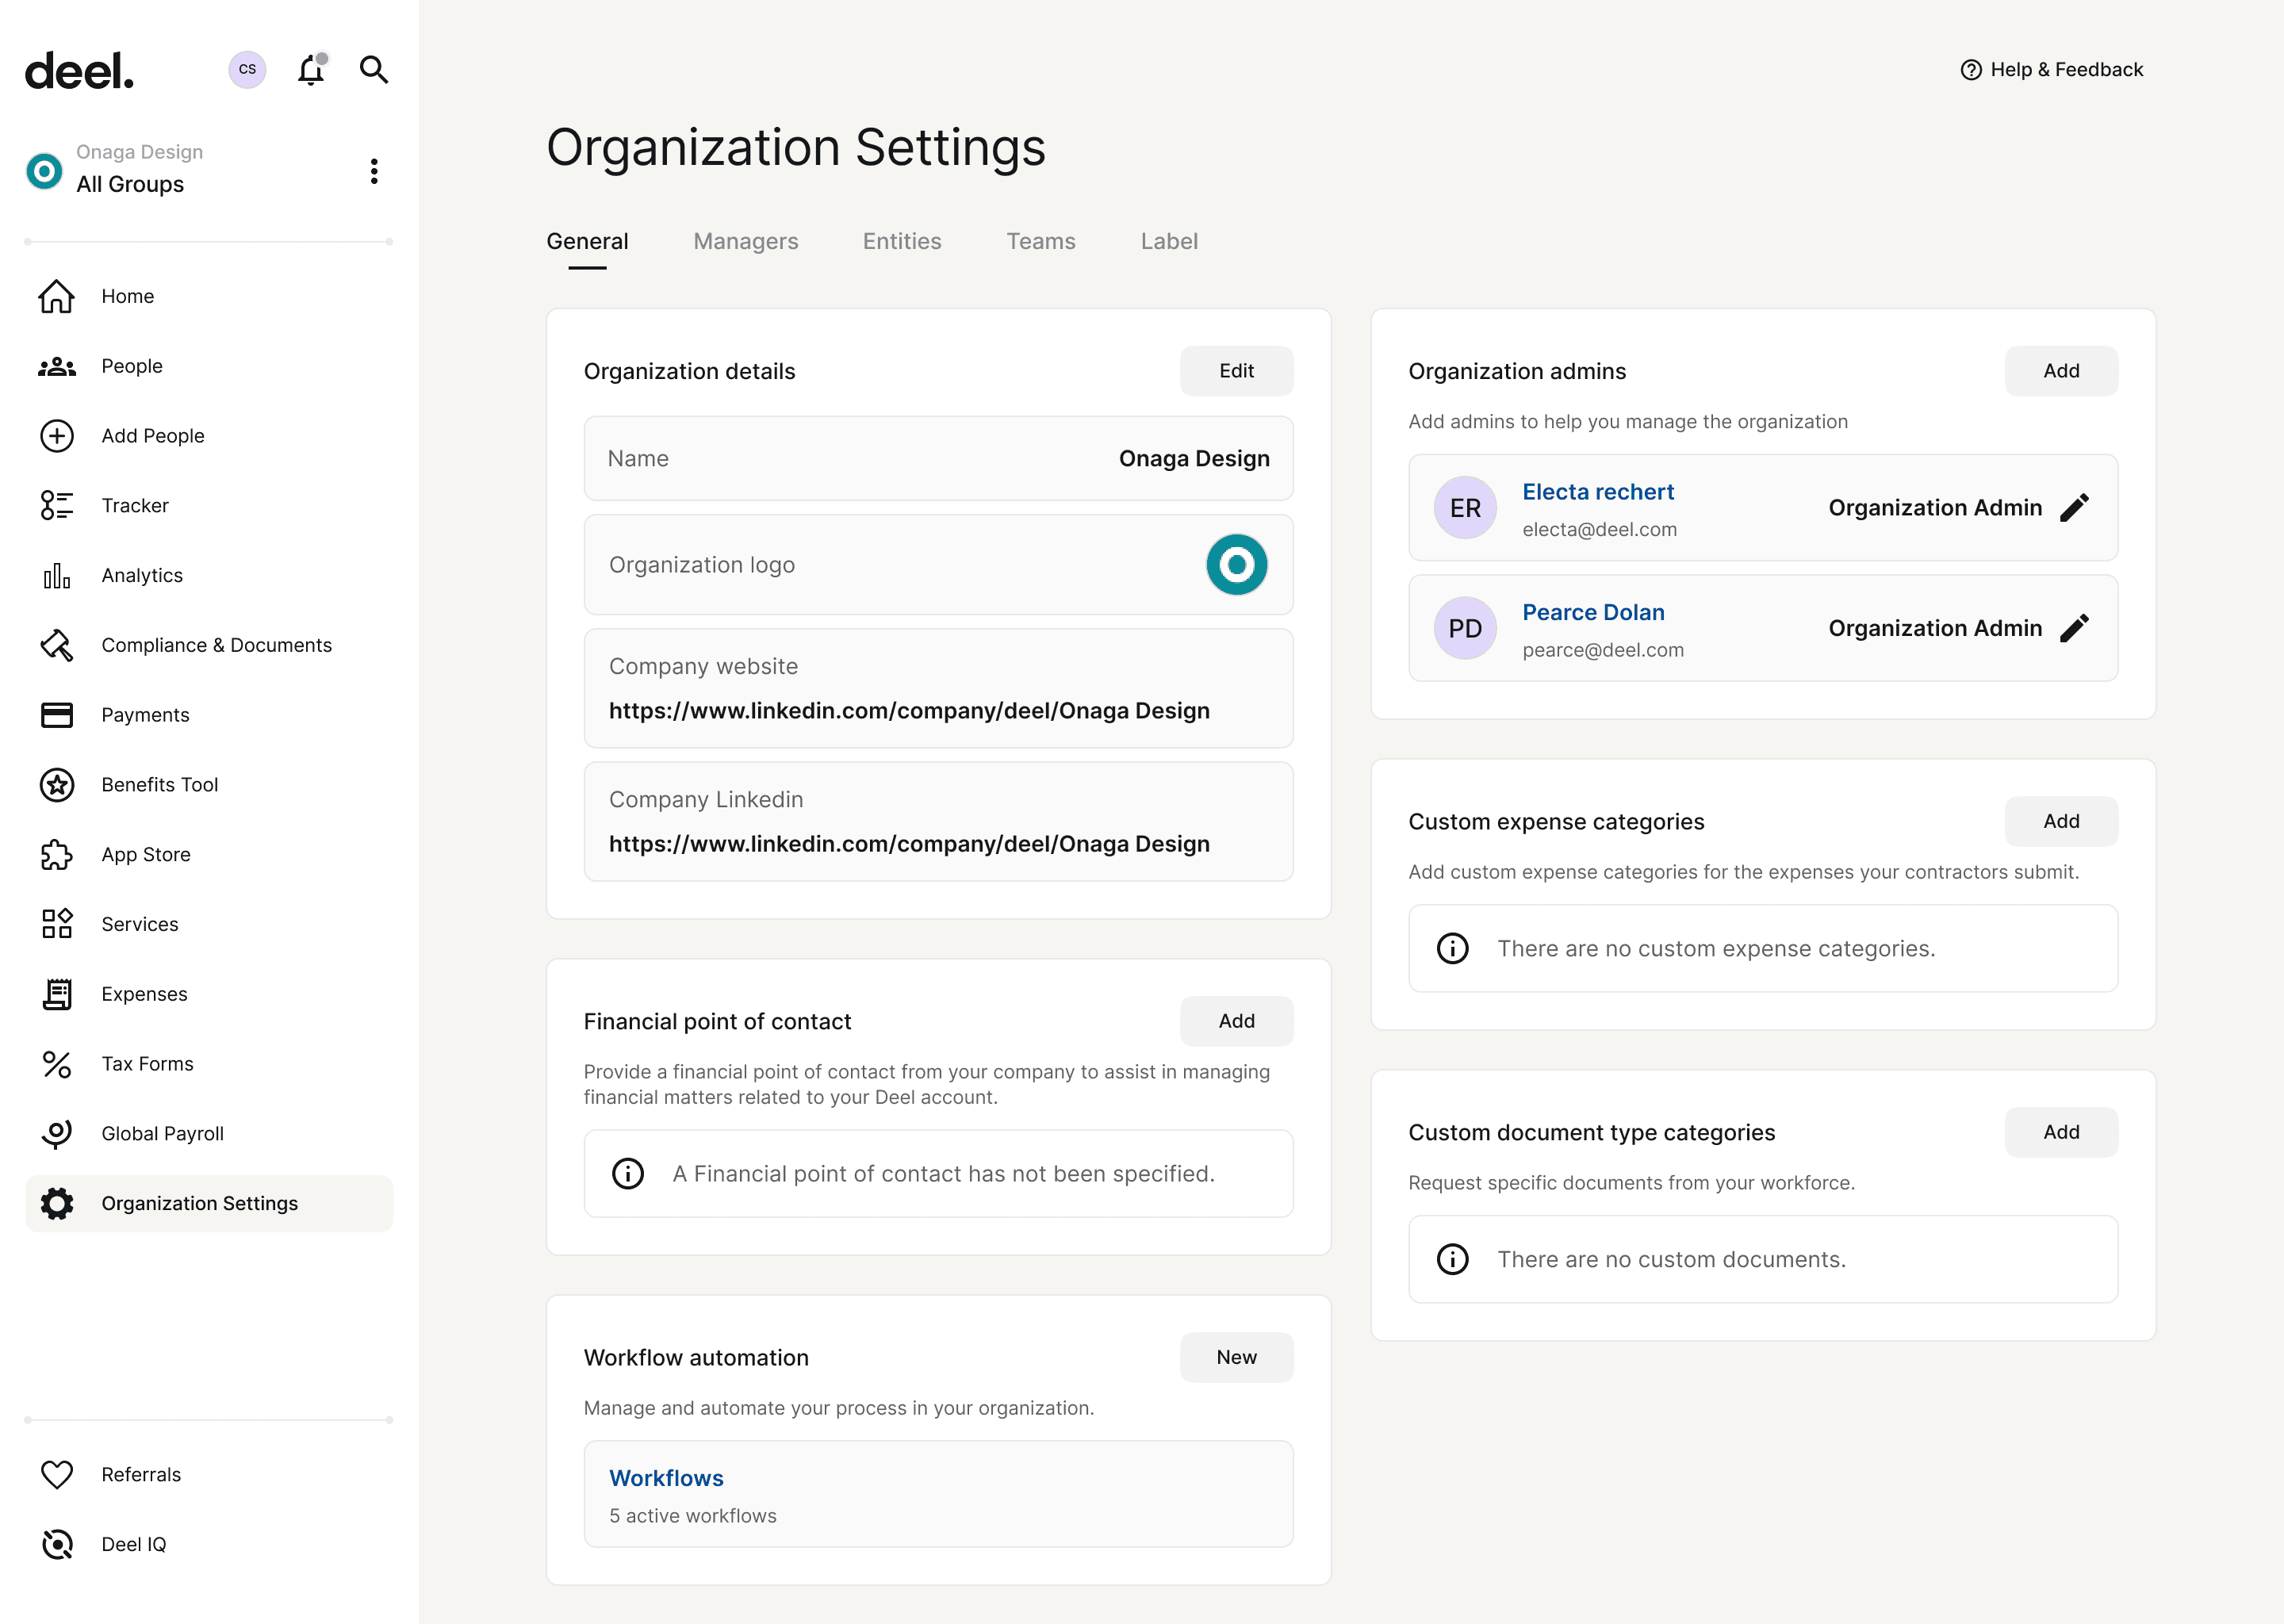This screenshot has height=1624, width=2284.
Task: Click the Add People plus icon
Action: [x=57, y=436]
